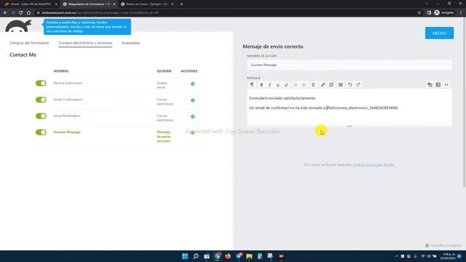The height and width of the screenshot is (262, 466).
Task: Select the Email Confirmation row name
Action: 68,100
